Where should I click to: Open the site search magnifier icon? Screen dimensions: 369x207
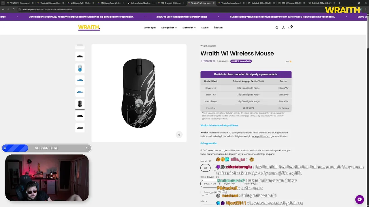(x=277, y=28)
